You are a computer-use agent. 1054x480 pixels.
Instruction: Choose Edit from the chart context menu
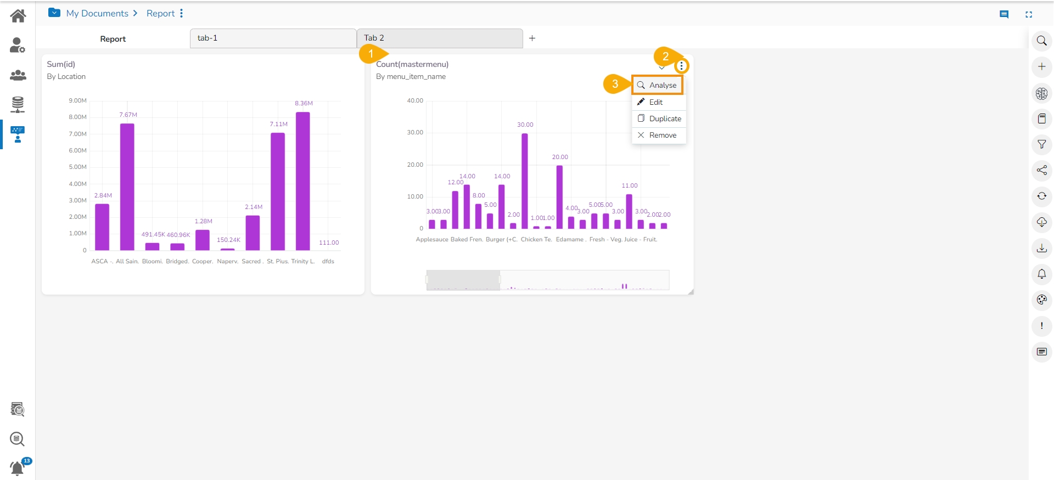659,102
